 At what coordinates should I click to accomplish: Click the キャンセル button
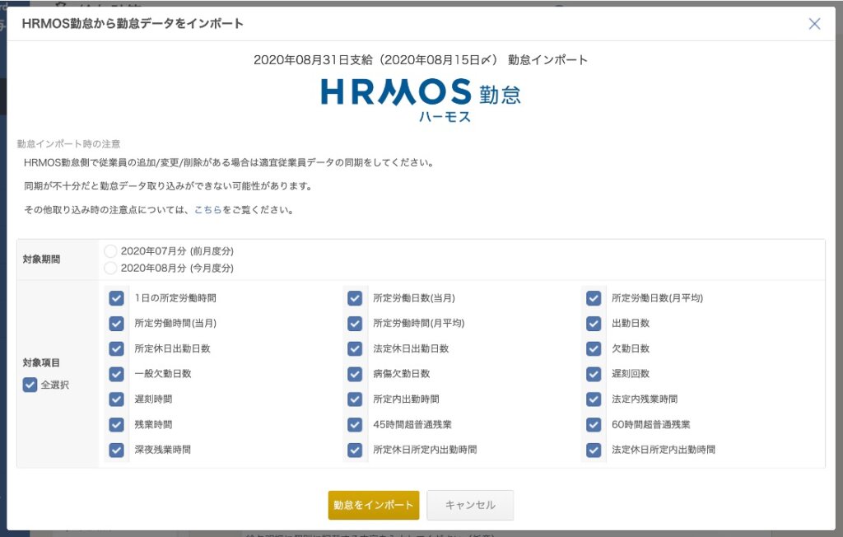470,505
